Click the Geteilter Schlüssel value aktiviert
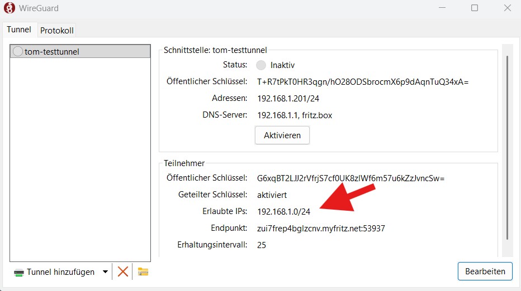This screenshot has height=291, width=521. coord(272,195)
